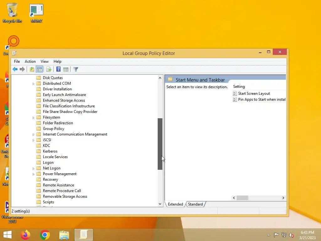Select Pin Apps to Start when installed
The width and height of the screenshot is (321, 241).
pyautogui.click(x=259, y=99)
